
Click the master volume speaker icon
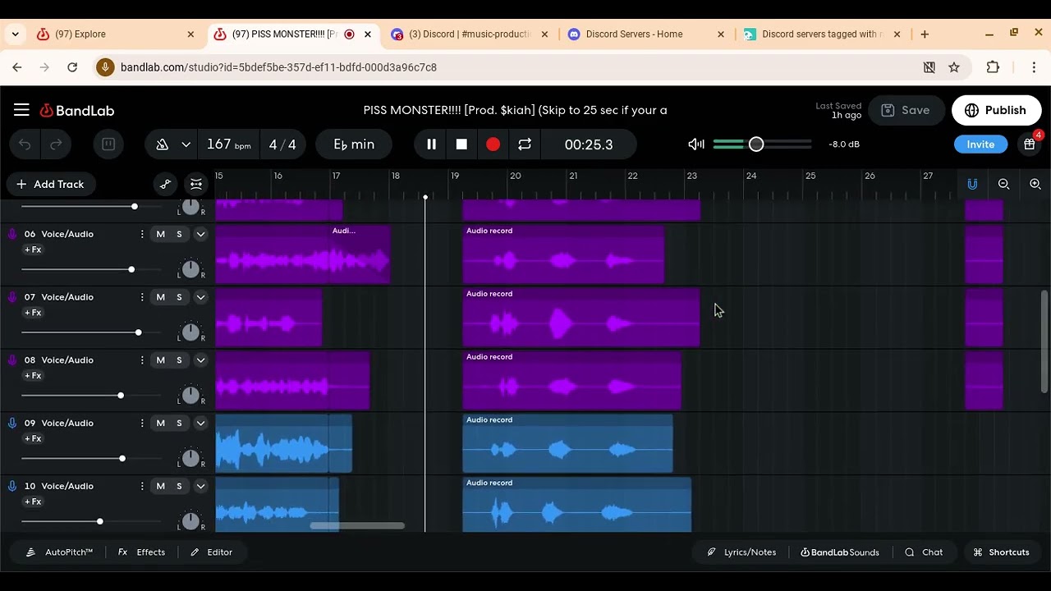pyautogui.click(x=696, y=144)
